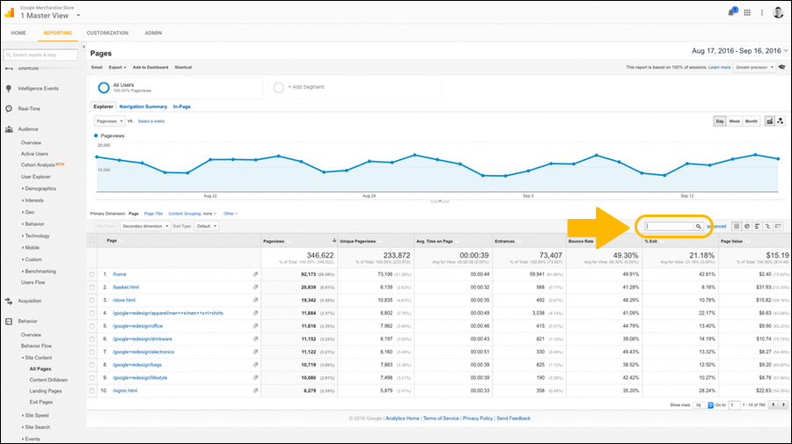This screenshot has width=792, height=444.
Task: Click the Acquisition arrows icon
Action: pos(9,301)
